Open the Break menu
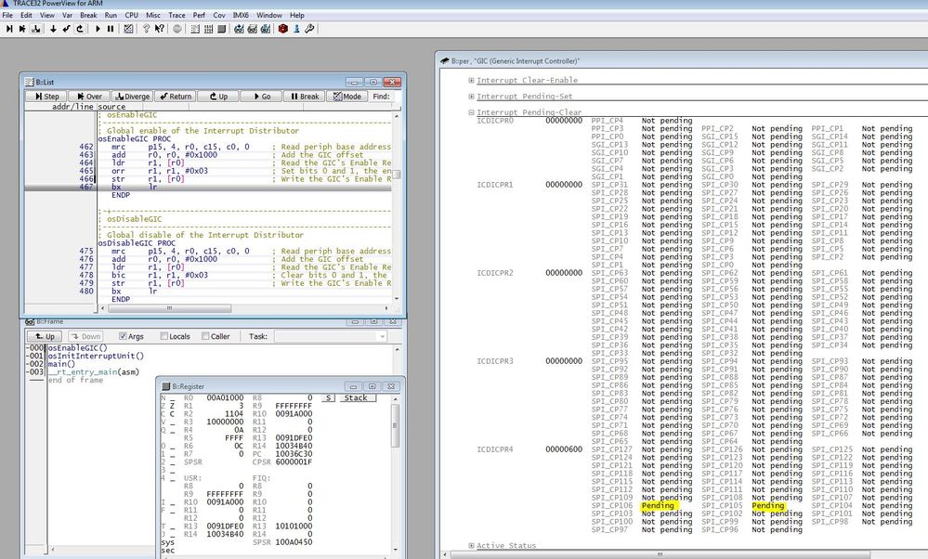Viewport: 928px width, 559px height. click(88, 15)
